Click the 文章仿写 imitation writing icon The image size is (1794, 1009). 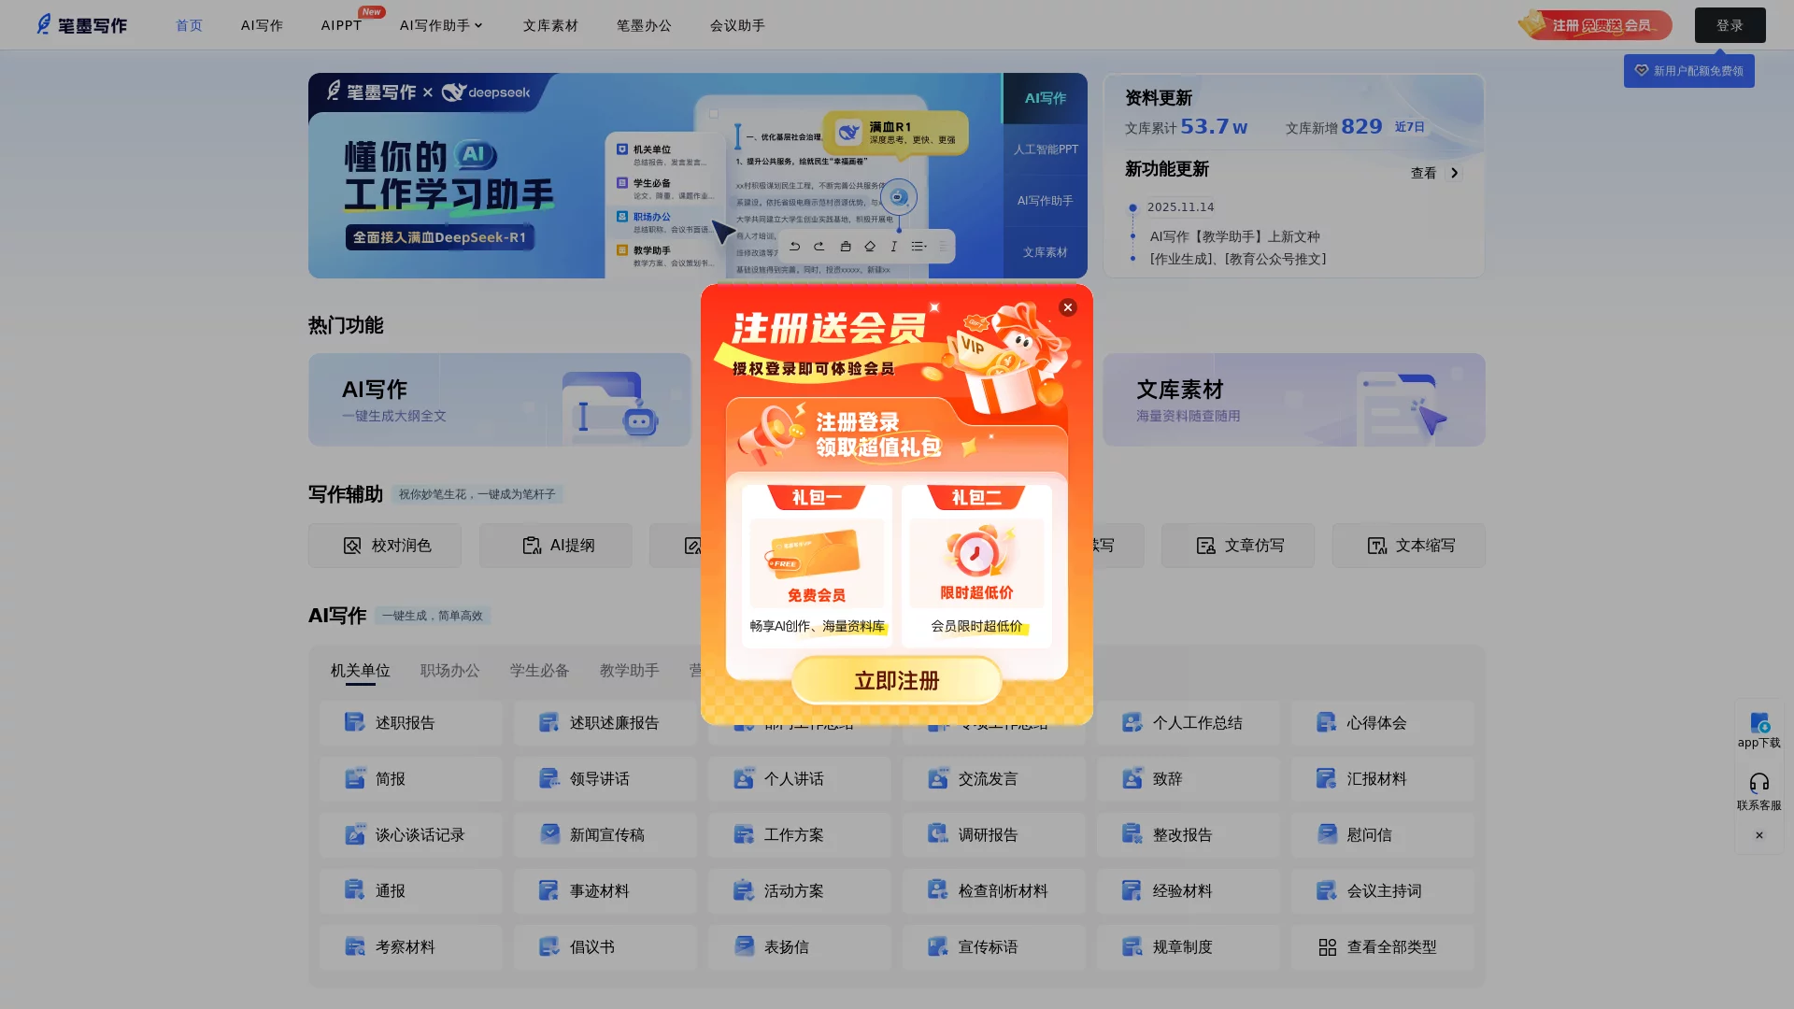click(x=1204, y=546)
